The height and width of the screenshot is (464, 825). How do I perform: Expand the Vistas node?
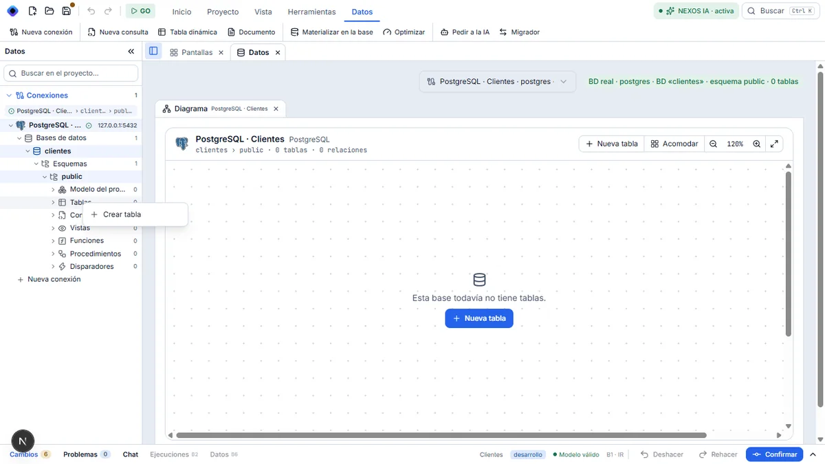coord(53,228)
